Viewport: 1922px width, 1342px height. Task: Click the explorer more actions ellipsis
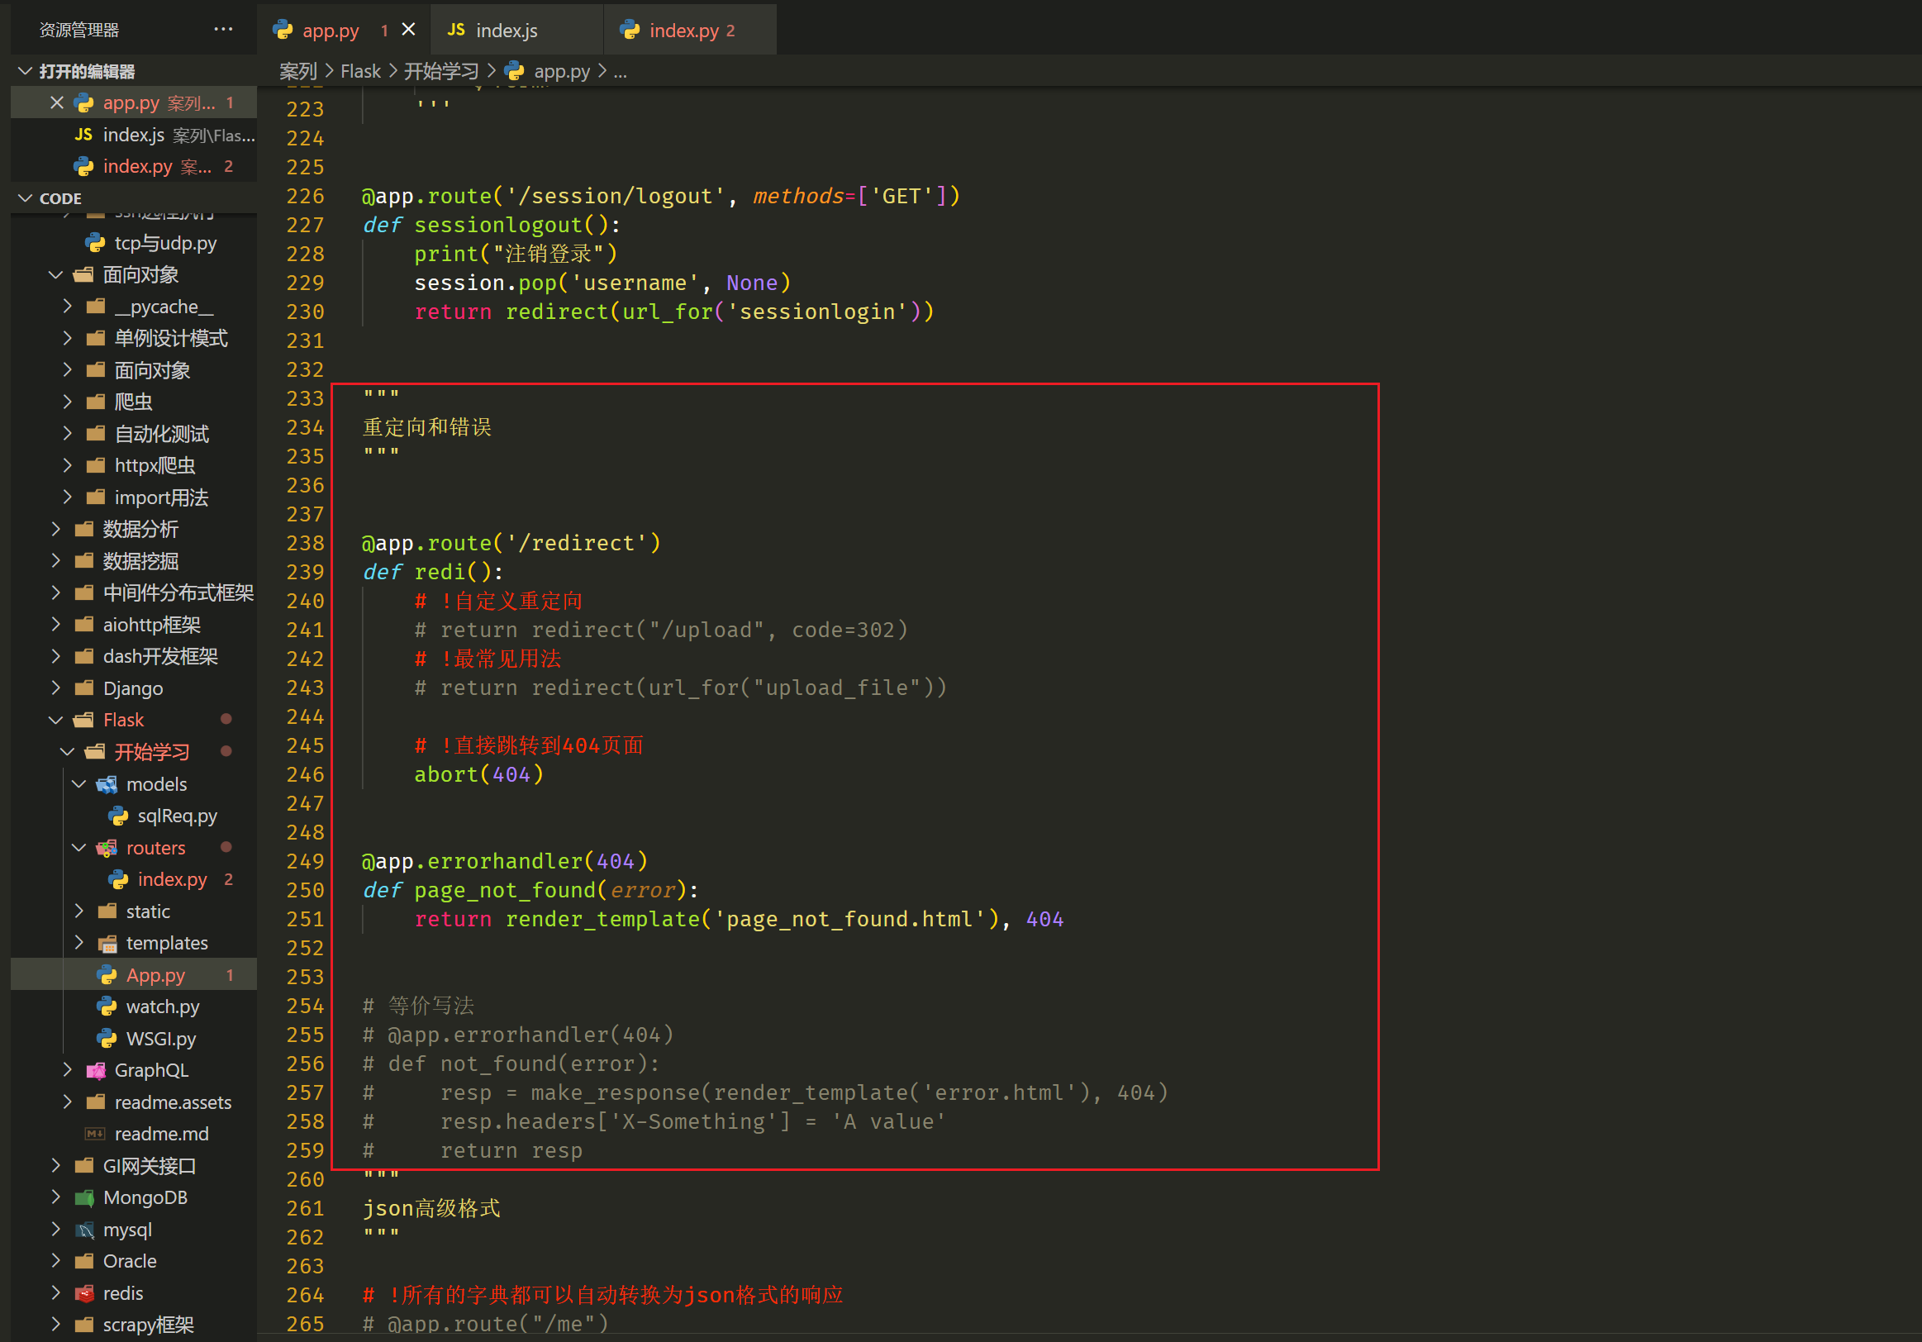pos(222,29)
